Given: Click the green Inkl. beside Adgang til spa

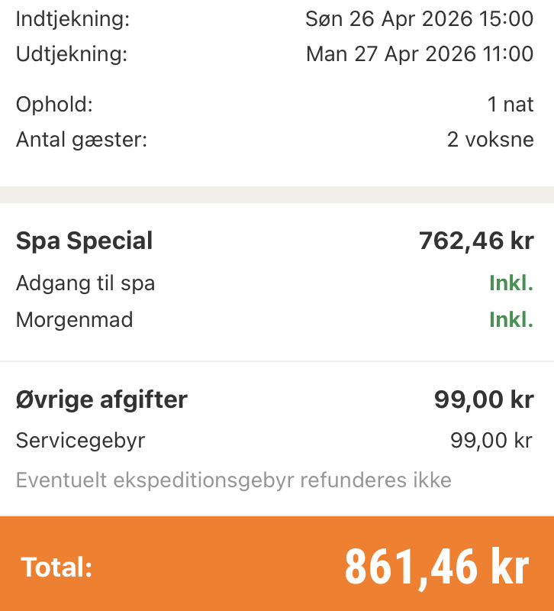Looking at the screenshot, I should click(x=511, y=283).
